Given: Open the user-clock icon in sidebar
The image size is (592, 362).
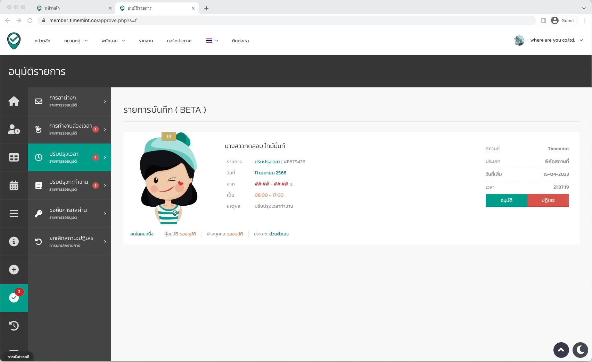Looking at the screenshot, I should click(14, 129).
